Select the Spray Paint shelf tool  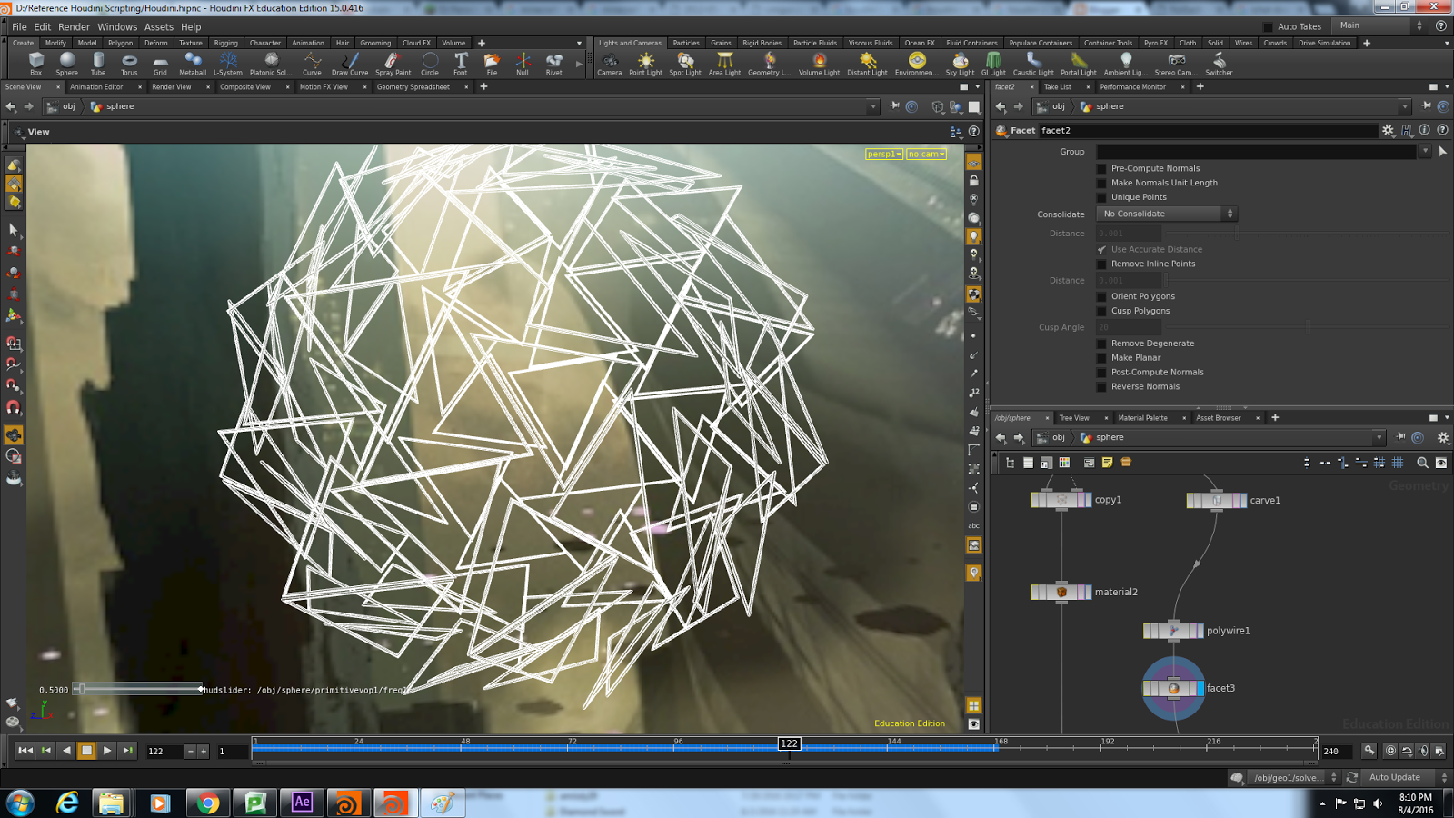coord(393,62)
